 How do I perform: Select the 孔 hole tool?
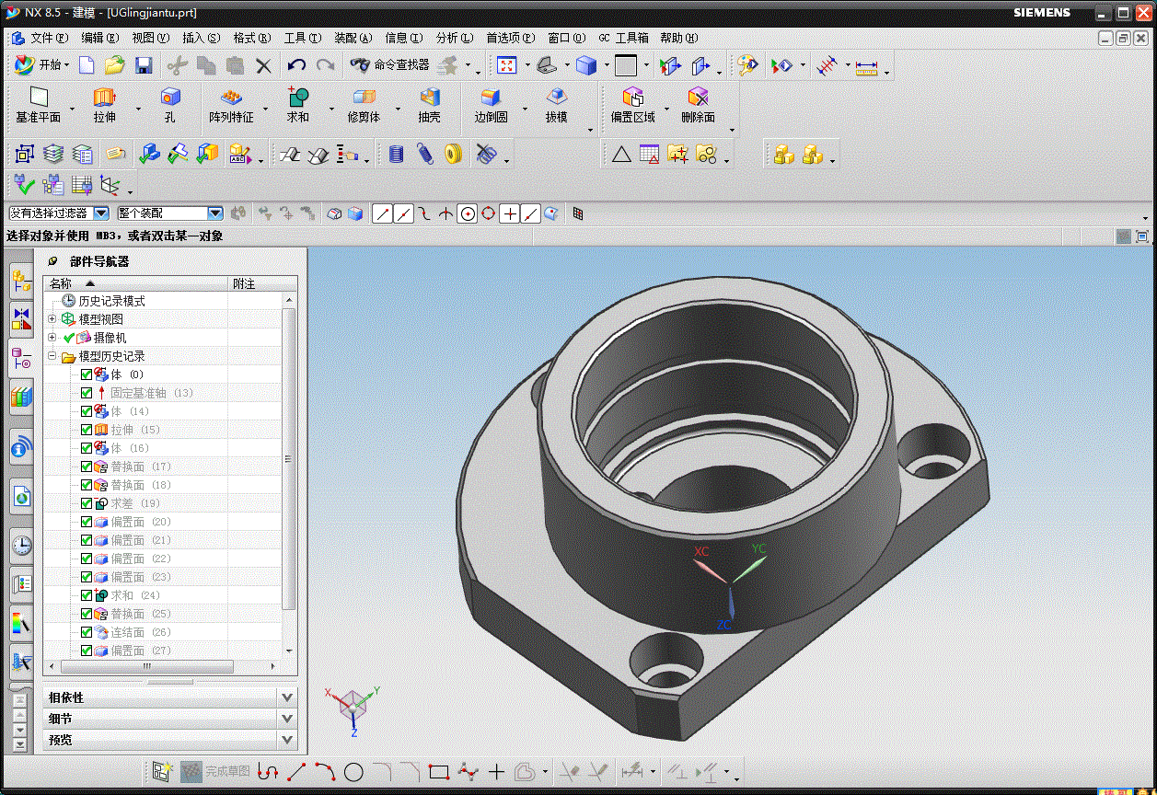pos(170,106)
